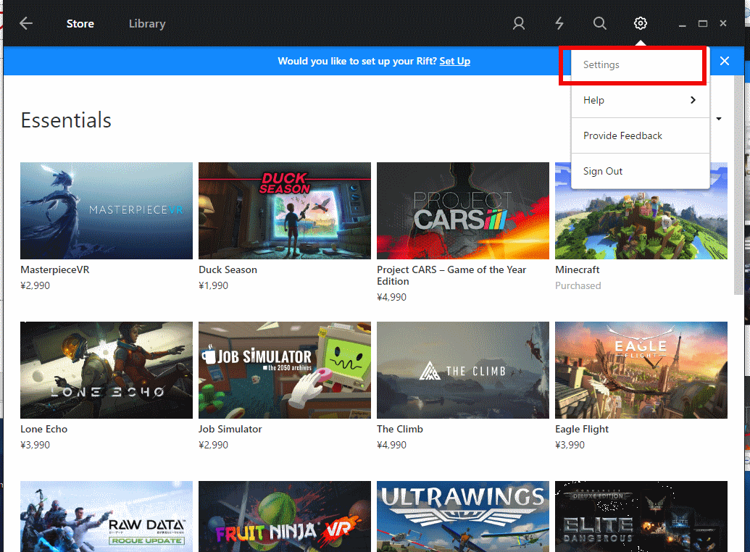This screenshot has height=552, width=750.
Task: Select Settings from the dropdown menu
Action: pos(640,64)
